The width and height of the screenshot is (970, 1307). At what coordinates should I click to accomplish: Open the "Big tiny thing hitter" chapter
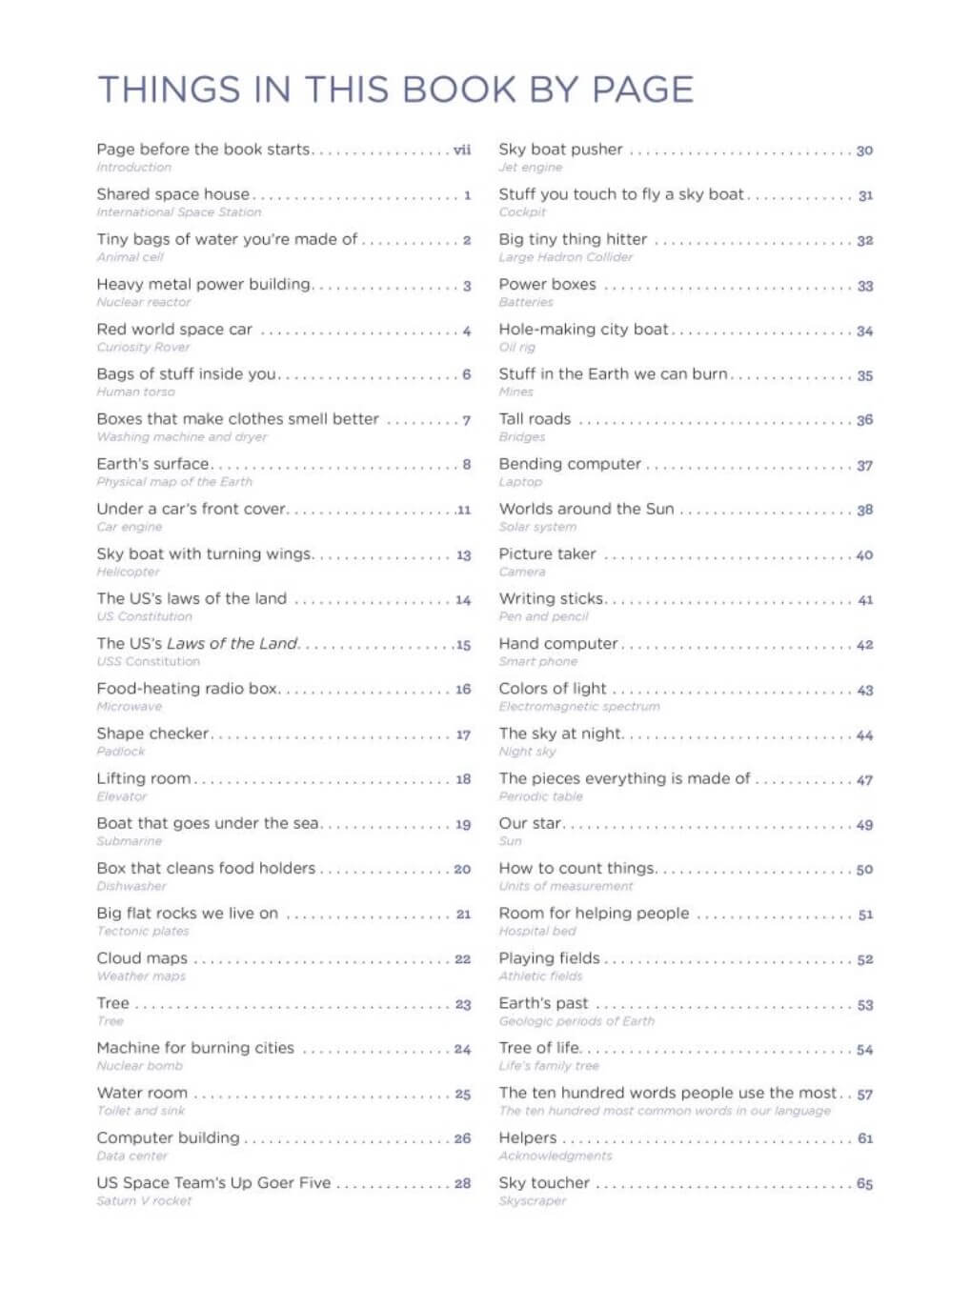(x=573, y=239)
